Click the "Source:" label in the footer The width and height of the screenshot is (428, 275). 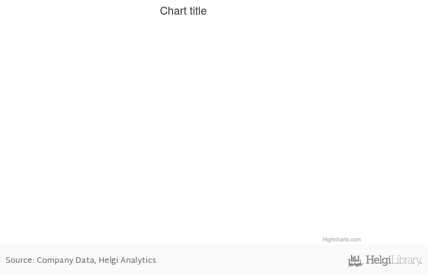tap(20, 260)
